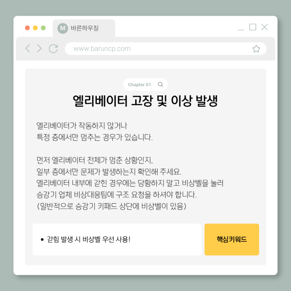Minimize the browser window
Image resolution: width=291 pixels, height=291 pixels.
click(x=241, y=30)
